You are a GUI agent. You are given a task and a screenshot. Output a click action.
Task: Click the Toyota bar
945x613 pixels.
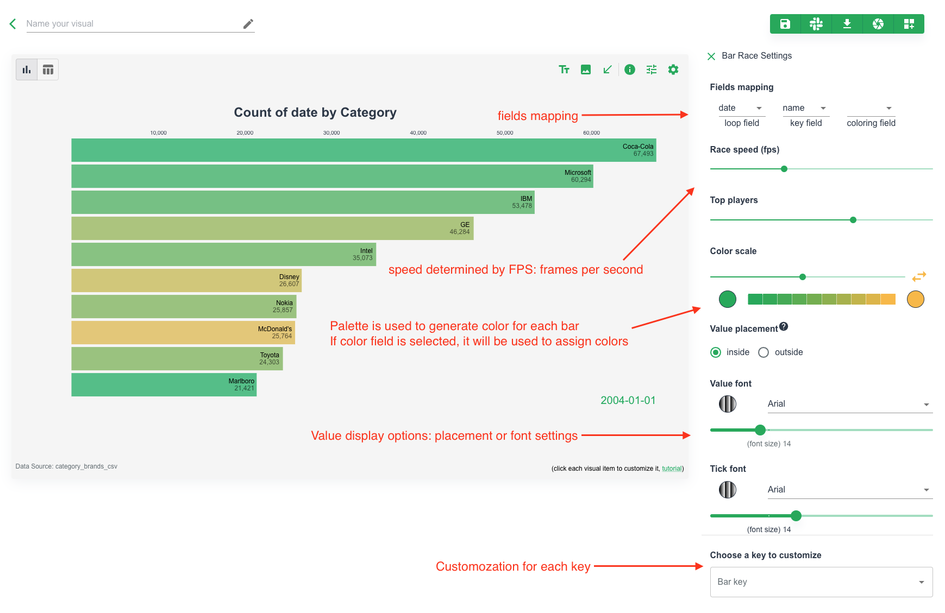click(x=177, y=359)
